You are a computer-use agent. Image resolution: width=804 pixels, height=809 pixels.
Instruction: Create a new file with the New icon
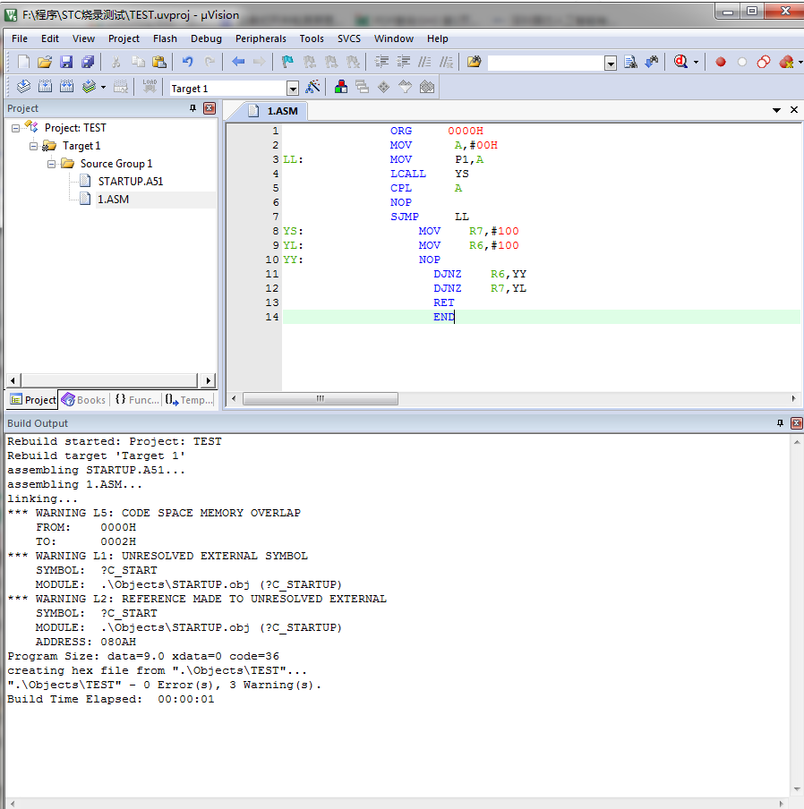pyautogui.click(x=23, y=63)
